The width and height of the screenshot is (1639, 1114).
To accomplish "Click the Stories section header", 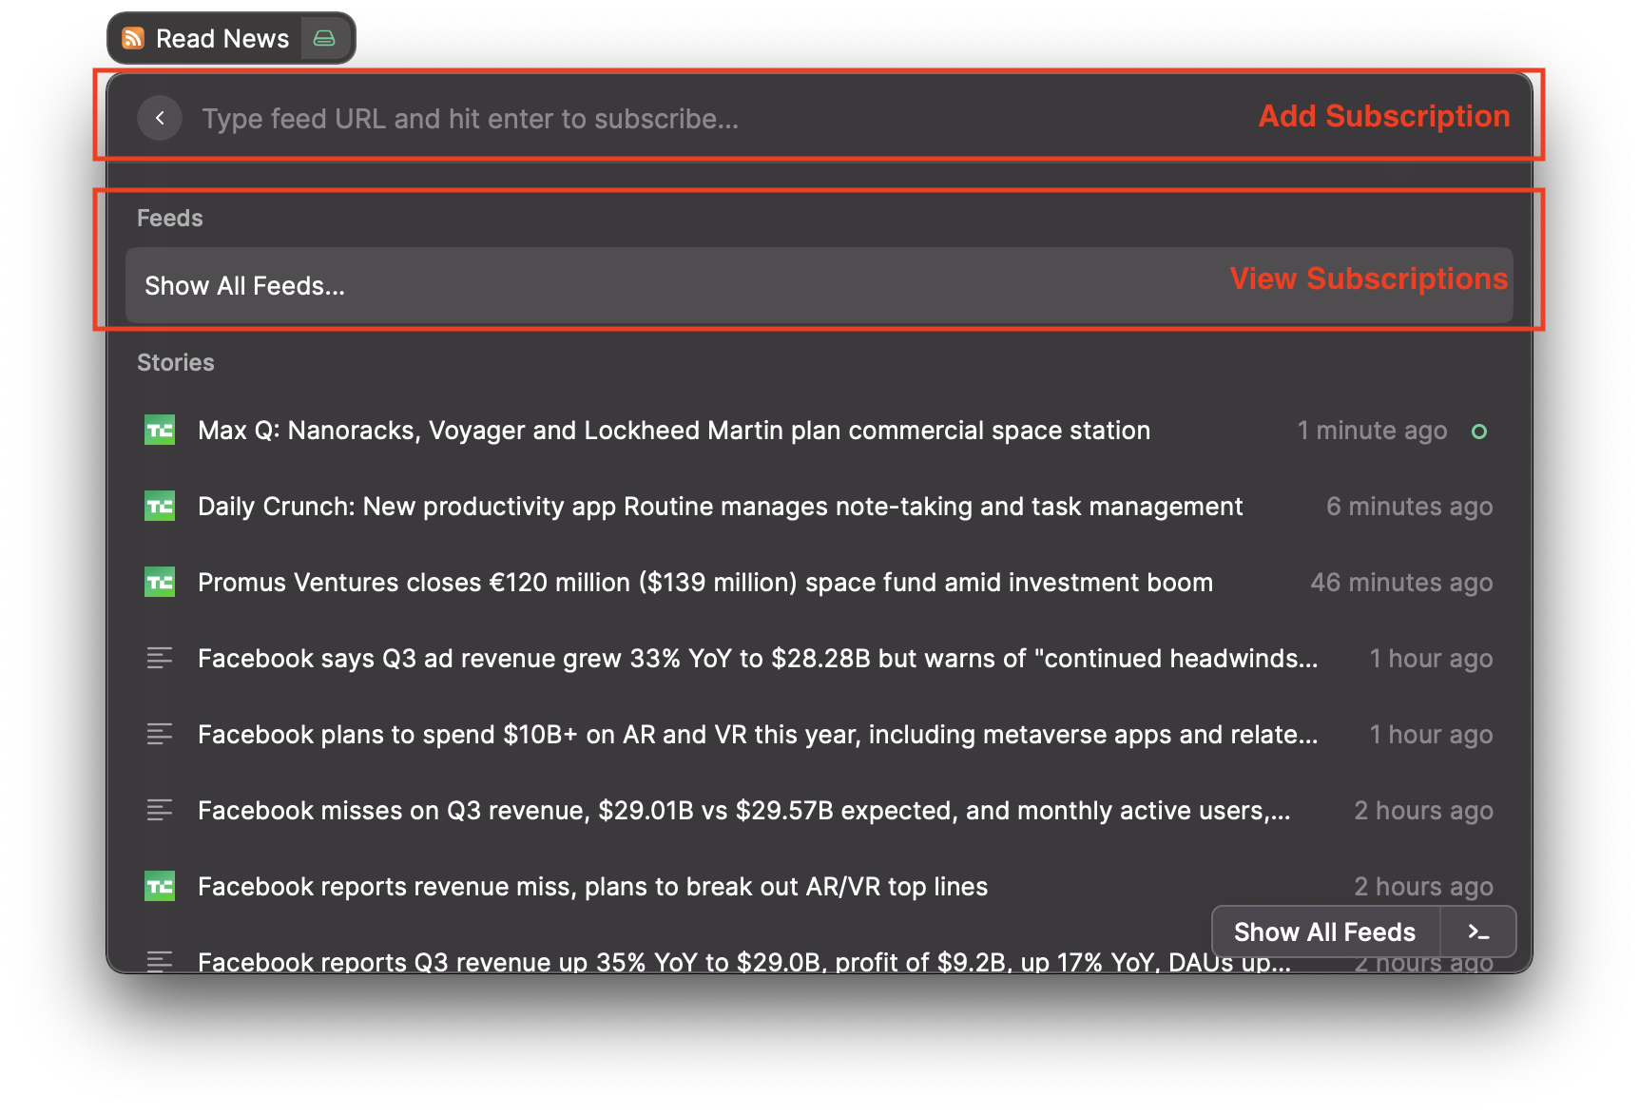I will point(176,362).
